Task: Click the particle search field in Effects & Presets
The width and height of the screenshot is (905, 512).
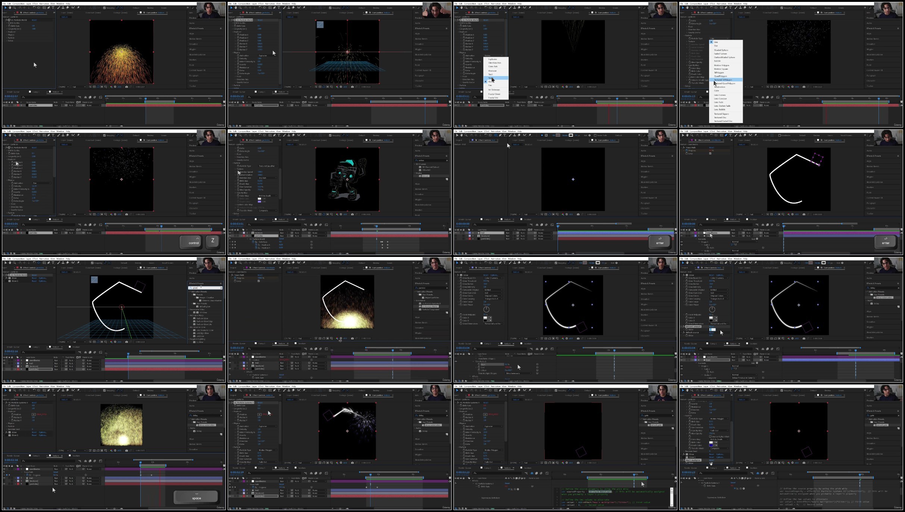Action: pos(431,288)
